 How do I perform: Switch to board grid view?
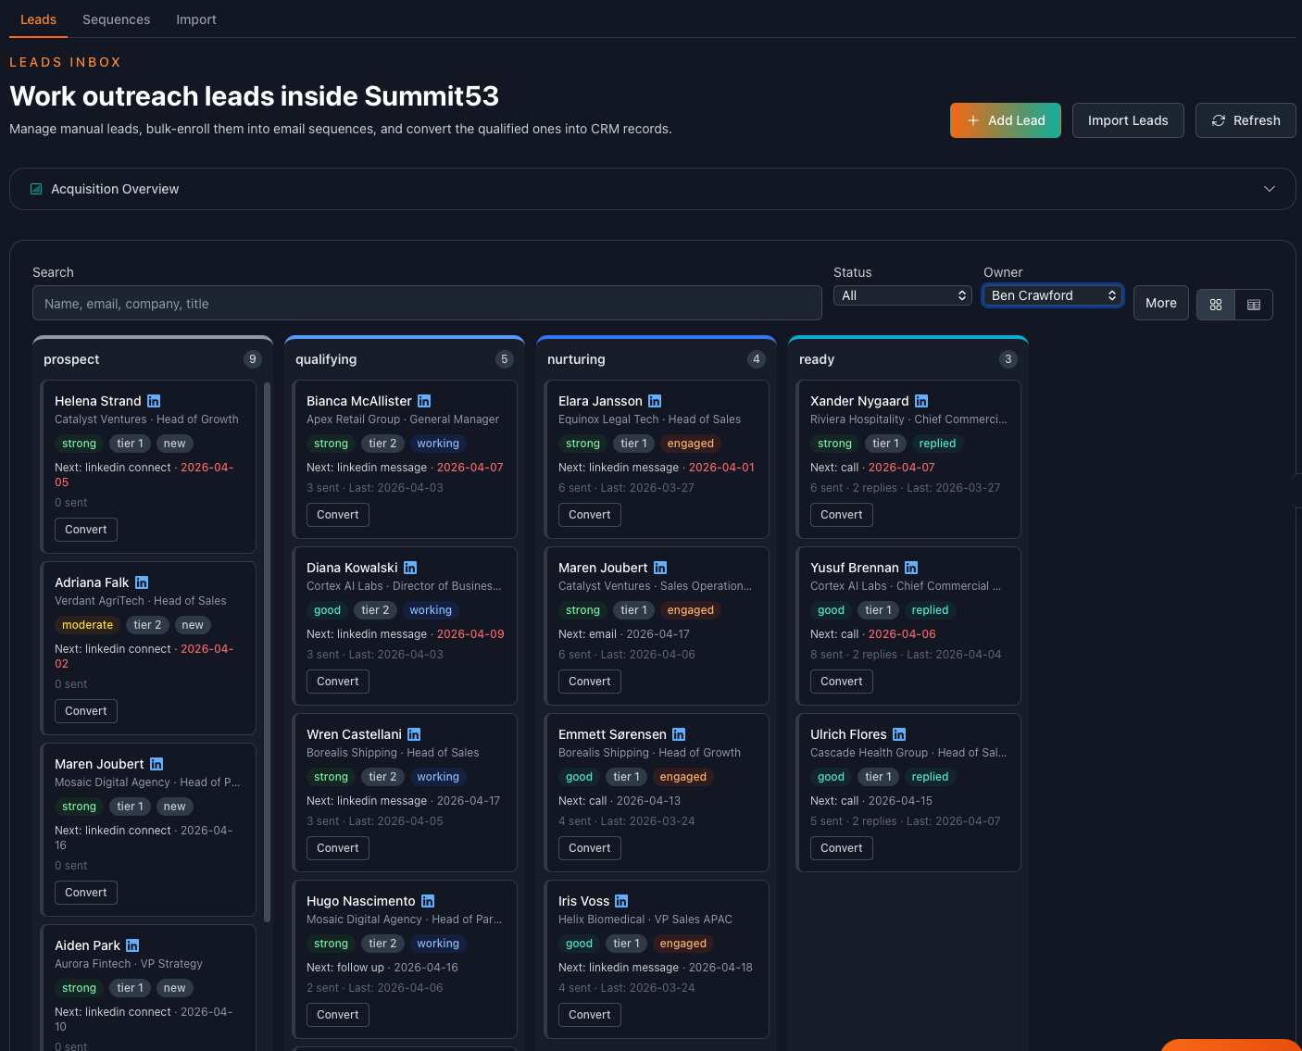1216,305
